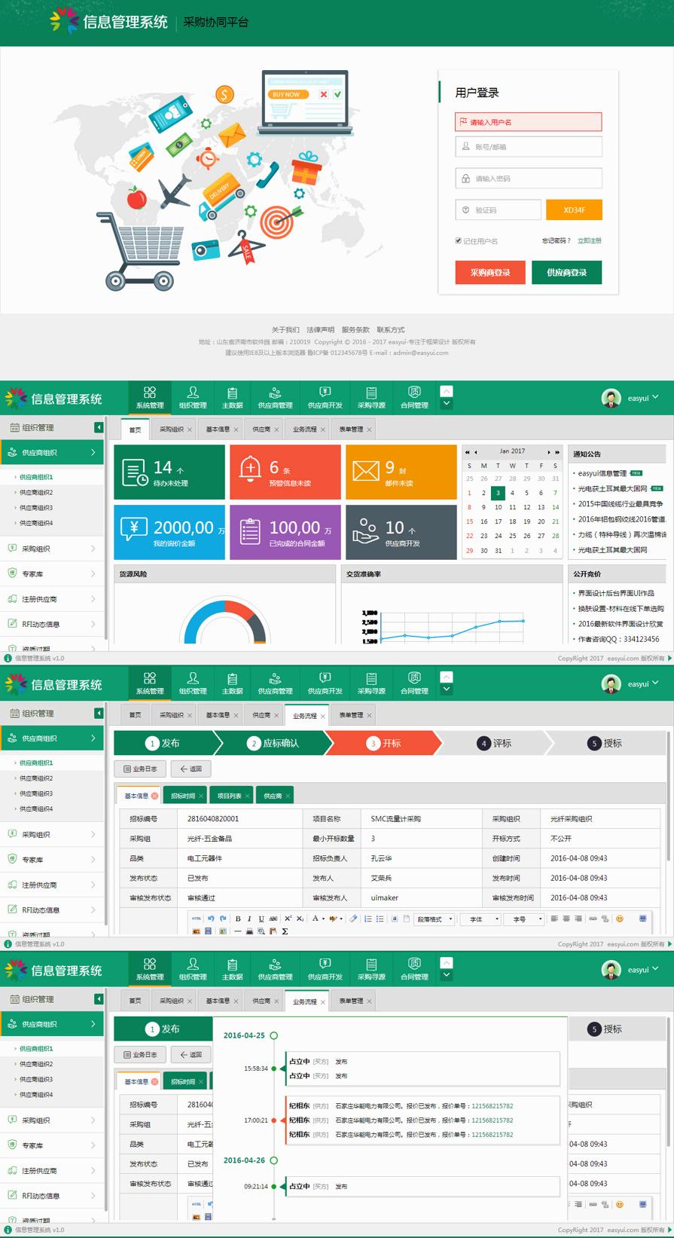Click the 立即注册 register link
674x1238 pixels.
589,240
